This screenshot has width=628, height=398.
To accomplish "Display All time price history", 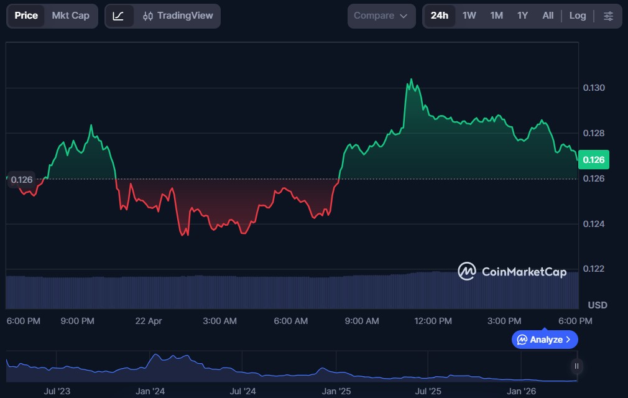I will tap(548, 16).
